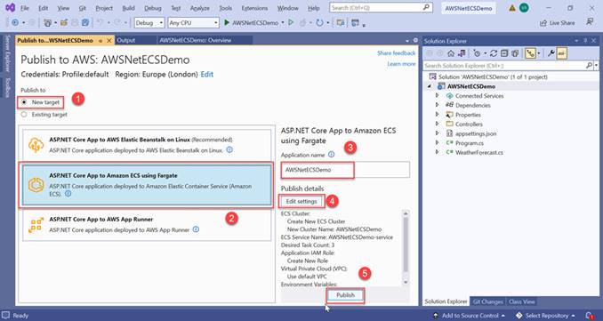
Task: Close the Publish to AWS tab
Action: coord(109,40)
